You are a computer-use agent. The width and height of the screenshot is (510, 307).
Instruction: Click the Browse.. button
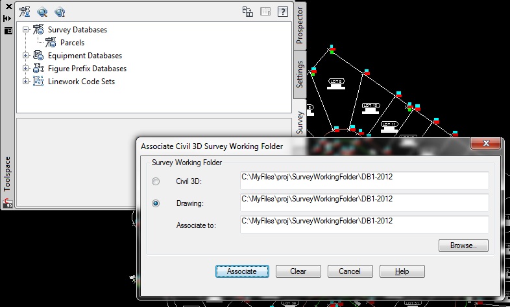coord(463,245)
